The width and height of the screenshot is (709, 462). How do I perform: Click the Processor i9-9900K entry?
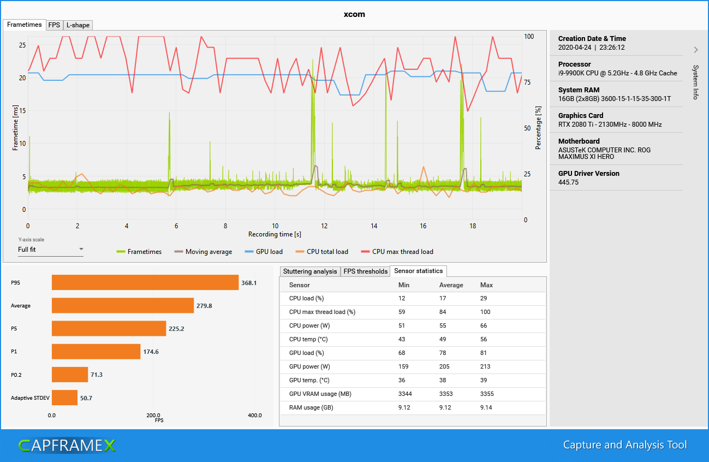click(617, 68)
